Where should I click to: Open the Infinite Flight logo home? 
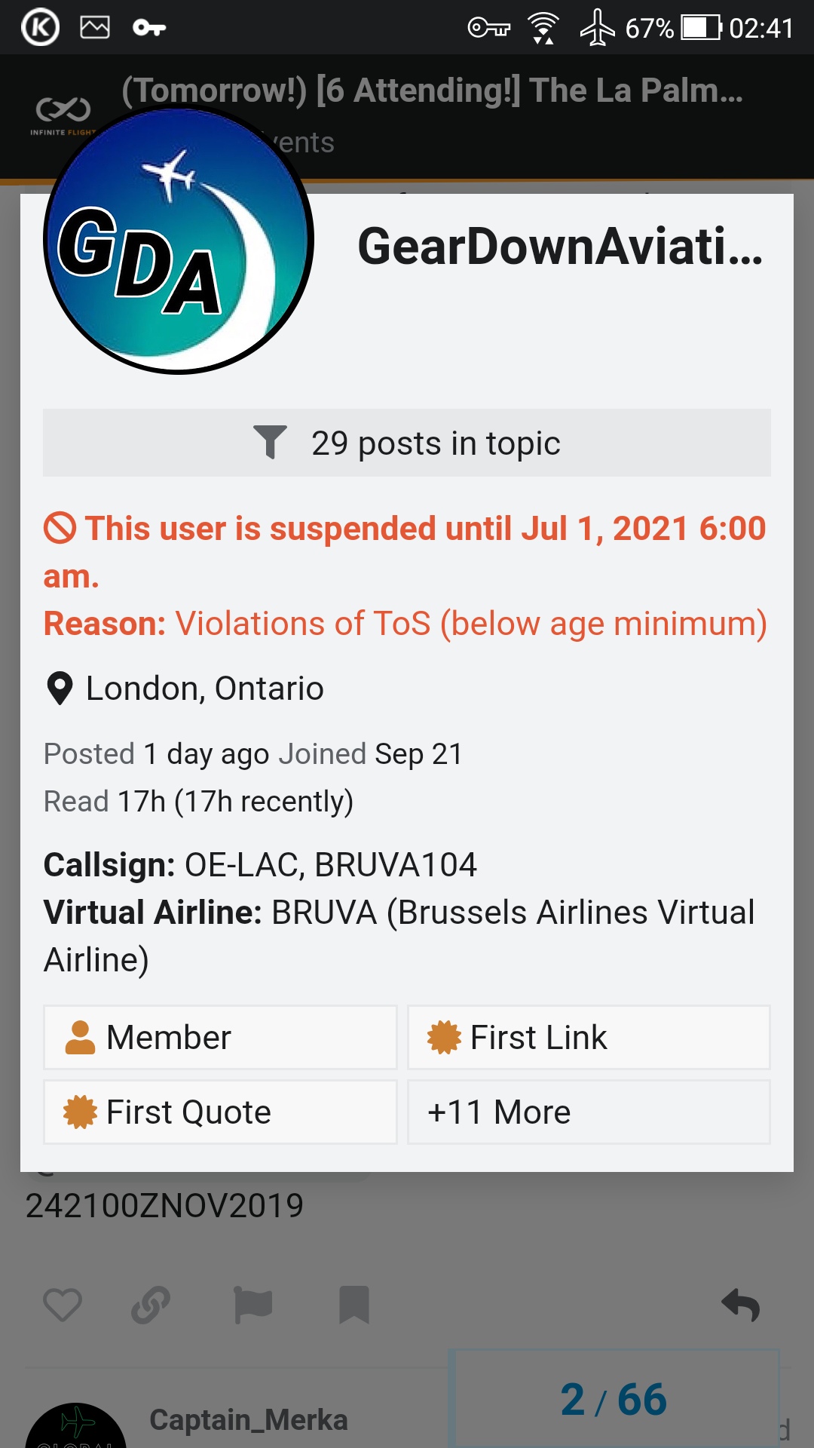(63, 115)
